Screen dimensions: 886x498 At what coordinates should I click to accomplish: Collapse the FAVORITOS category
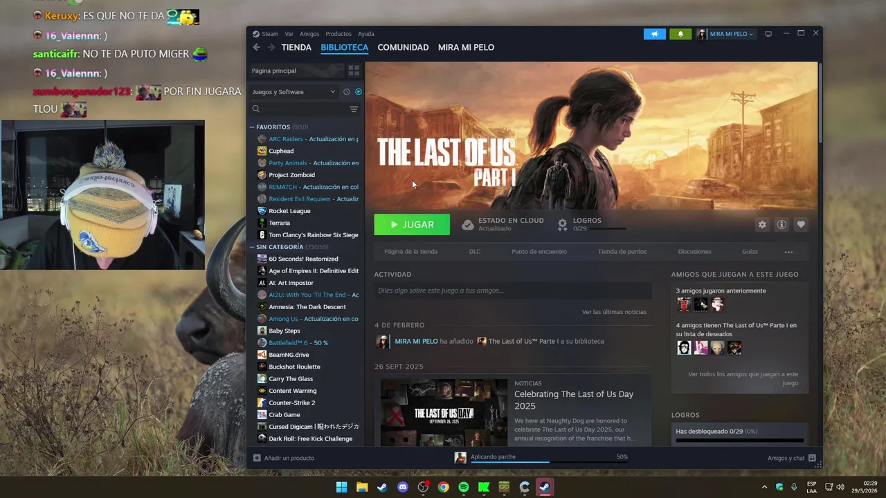tap(253, 127)
